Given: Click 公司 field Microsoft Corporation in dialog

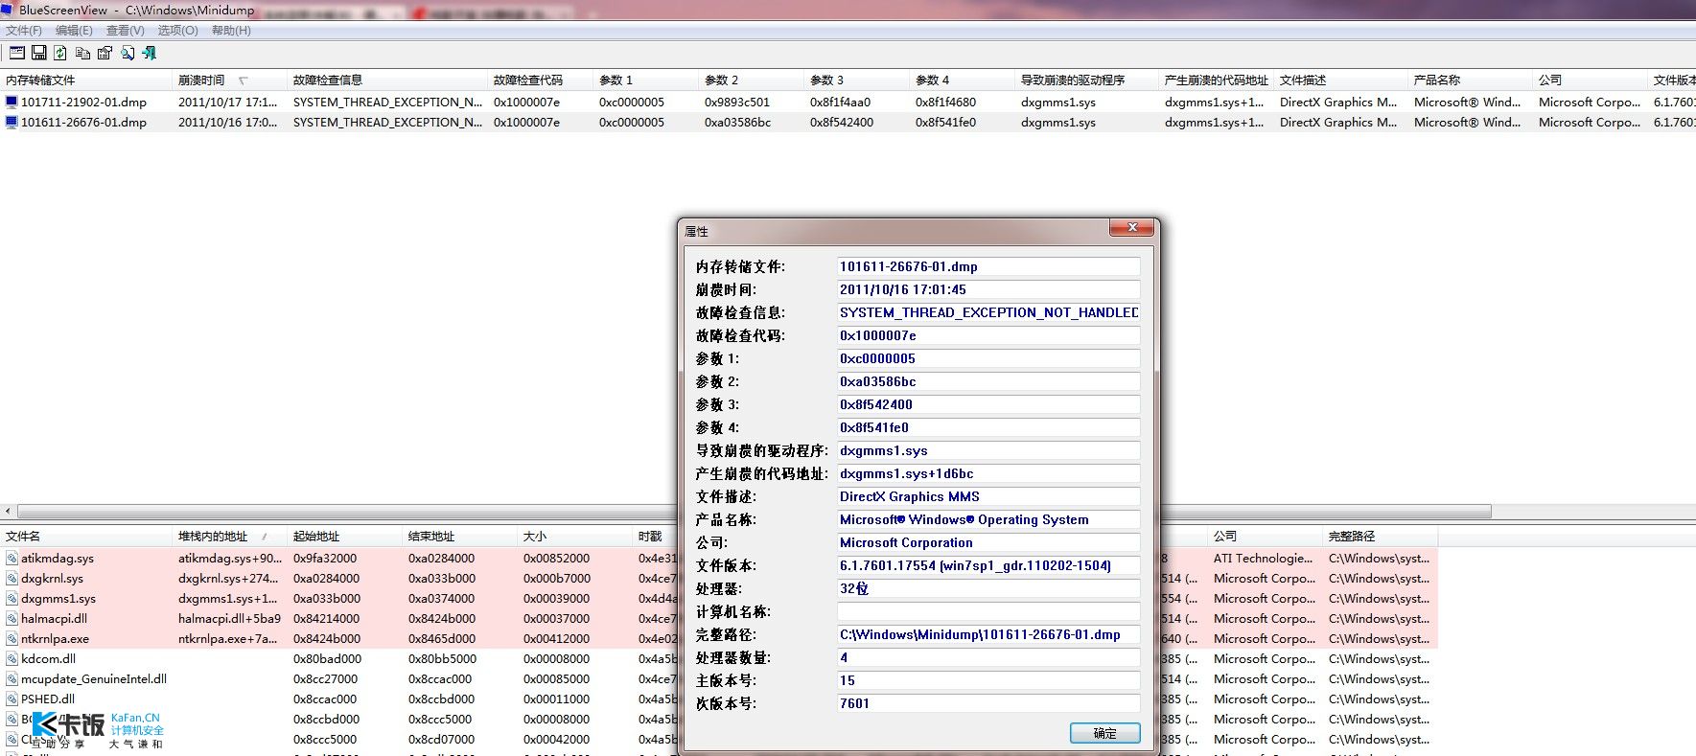Looking at the screenshot, I should tap(988, 542).
